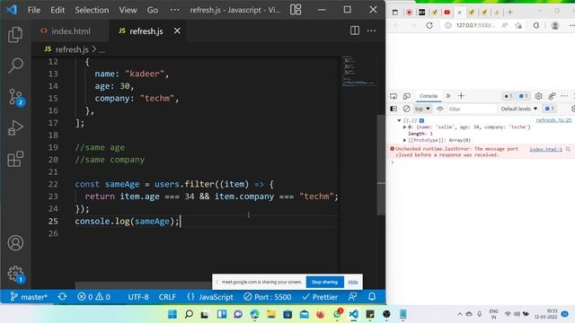The height and width of the screenshot is (323, 575).
Task: Click the VS Code minimap
Action: tap(358, 72)
